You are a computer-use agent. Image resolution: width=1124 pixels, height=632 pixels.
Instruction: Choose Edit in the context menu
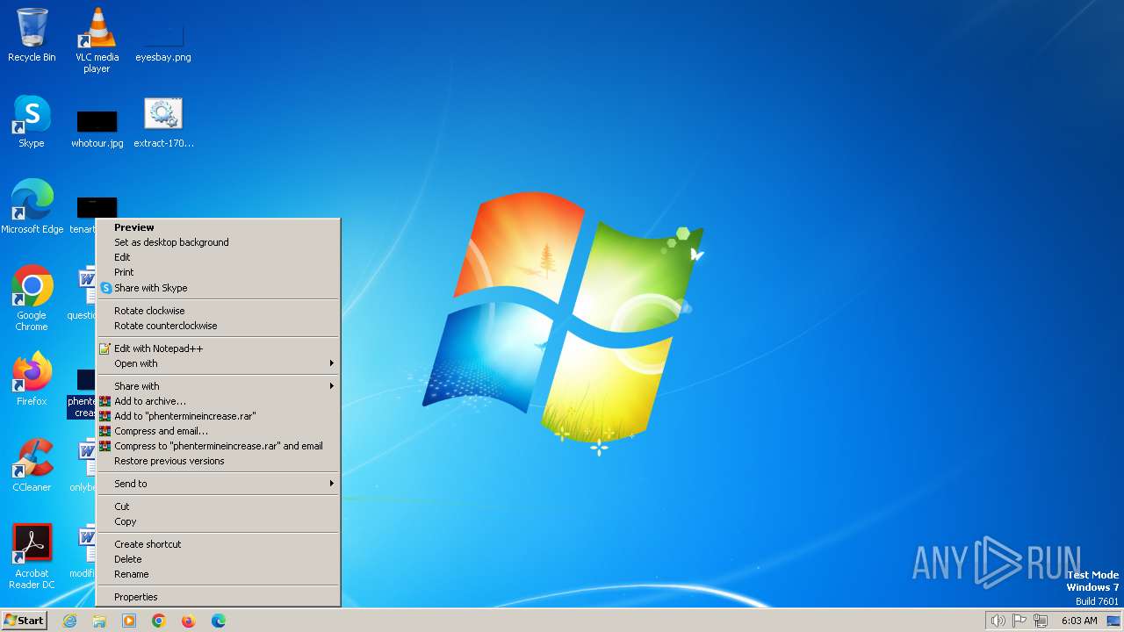pyautogui.click(x=218, y=257)
